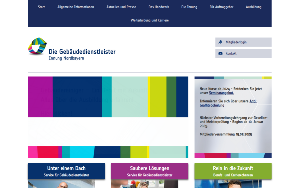Open the Ausbildung menu item
Screen dimensions: 300x188
pos(253,7)
